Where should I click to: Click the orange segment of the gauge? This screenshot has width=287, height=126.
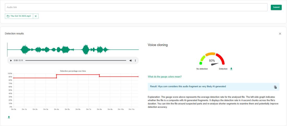(210, 54)
